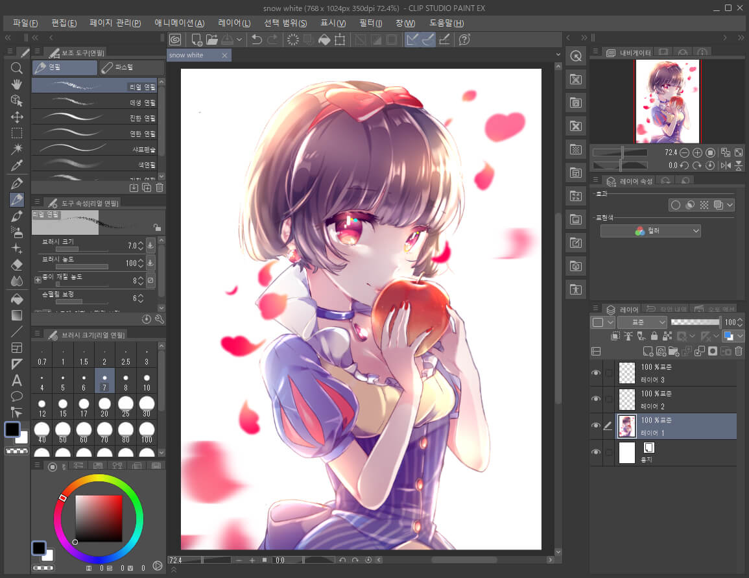Open the 필터 menu
Screen dimensions: 749x578
tap(370, 23)
